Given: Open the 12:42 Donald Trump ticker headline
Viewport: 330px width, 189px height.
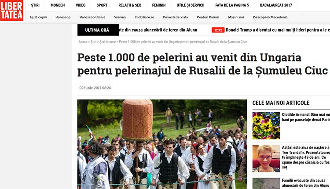Looking at the screenshot, I should click(x=271, y=30).
